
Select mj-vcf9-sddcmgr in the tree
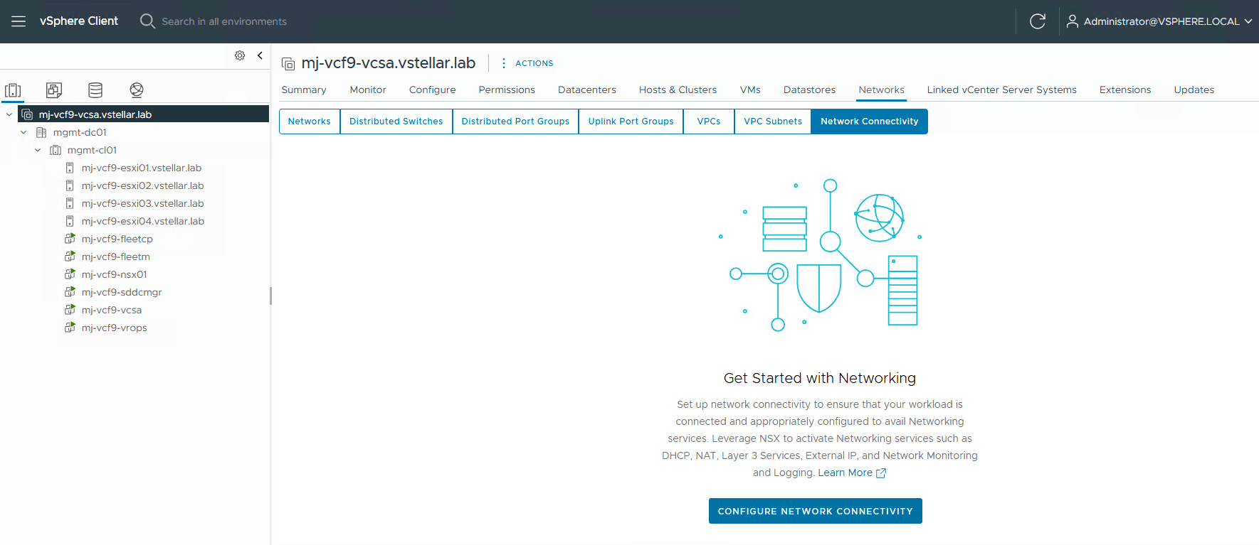(122, 292)
